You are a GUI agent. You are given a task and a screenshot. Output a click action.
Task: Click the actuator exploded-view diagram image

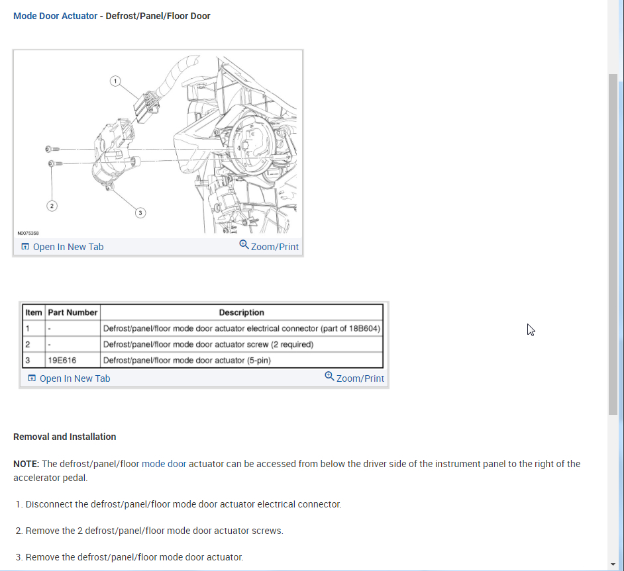coord(158,144)
